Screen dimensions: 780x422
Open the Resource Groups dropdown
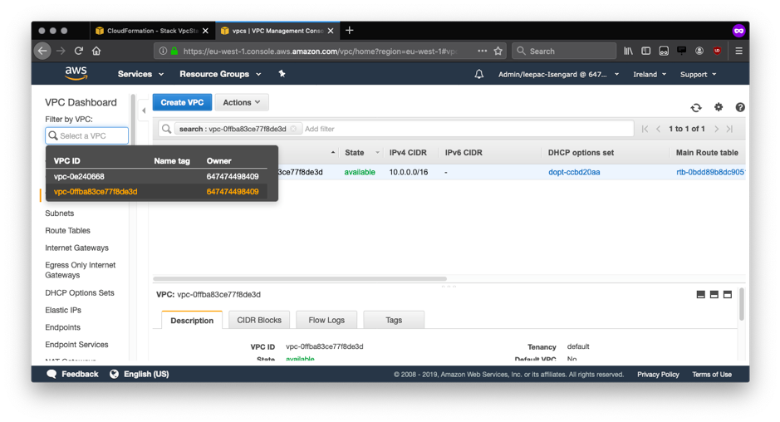coord(220,74)
